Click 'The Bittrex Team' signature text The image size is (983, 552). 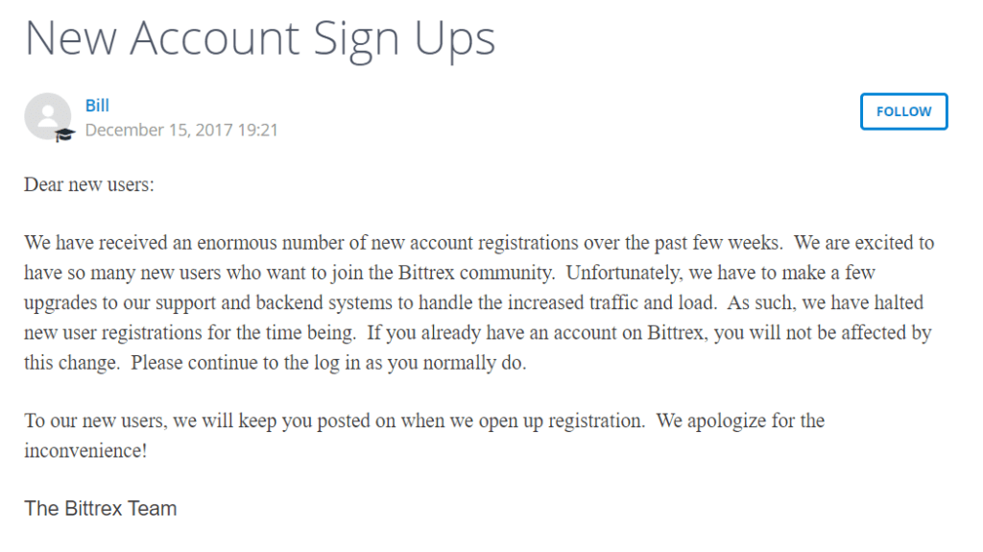point(100,509)
